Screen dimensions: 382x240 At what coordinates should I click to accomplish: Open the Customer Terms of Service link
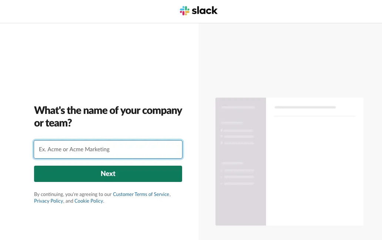click(x=141, y=194)
